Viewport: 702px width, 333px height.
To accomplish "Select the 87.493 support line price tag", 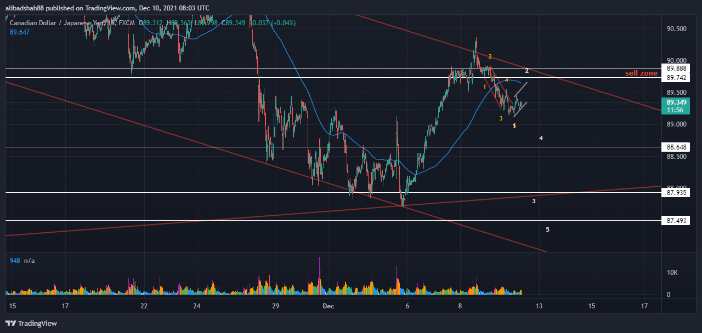I will pos(677,221).
